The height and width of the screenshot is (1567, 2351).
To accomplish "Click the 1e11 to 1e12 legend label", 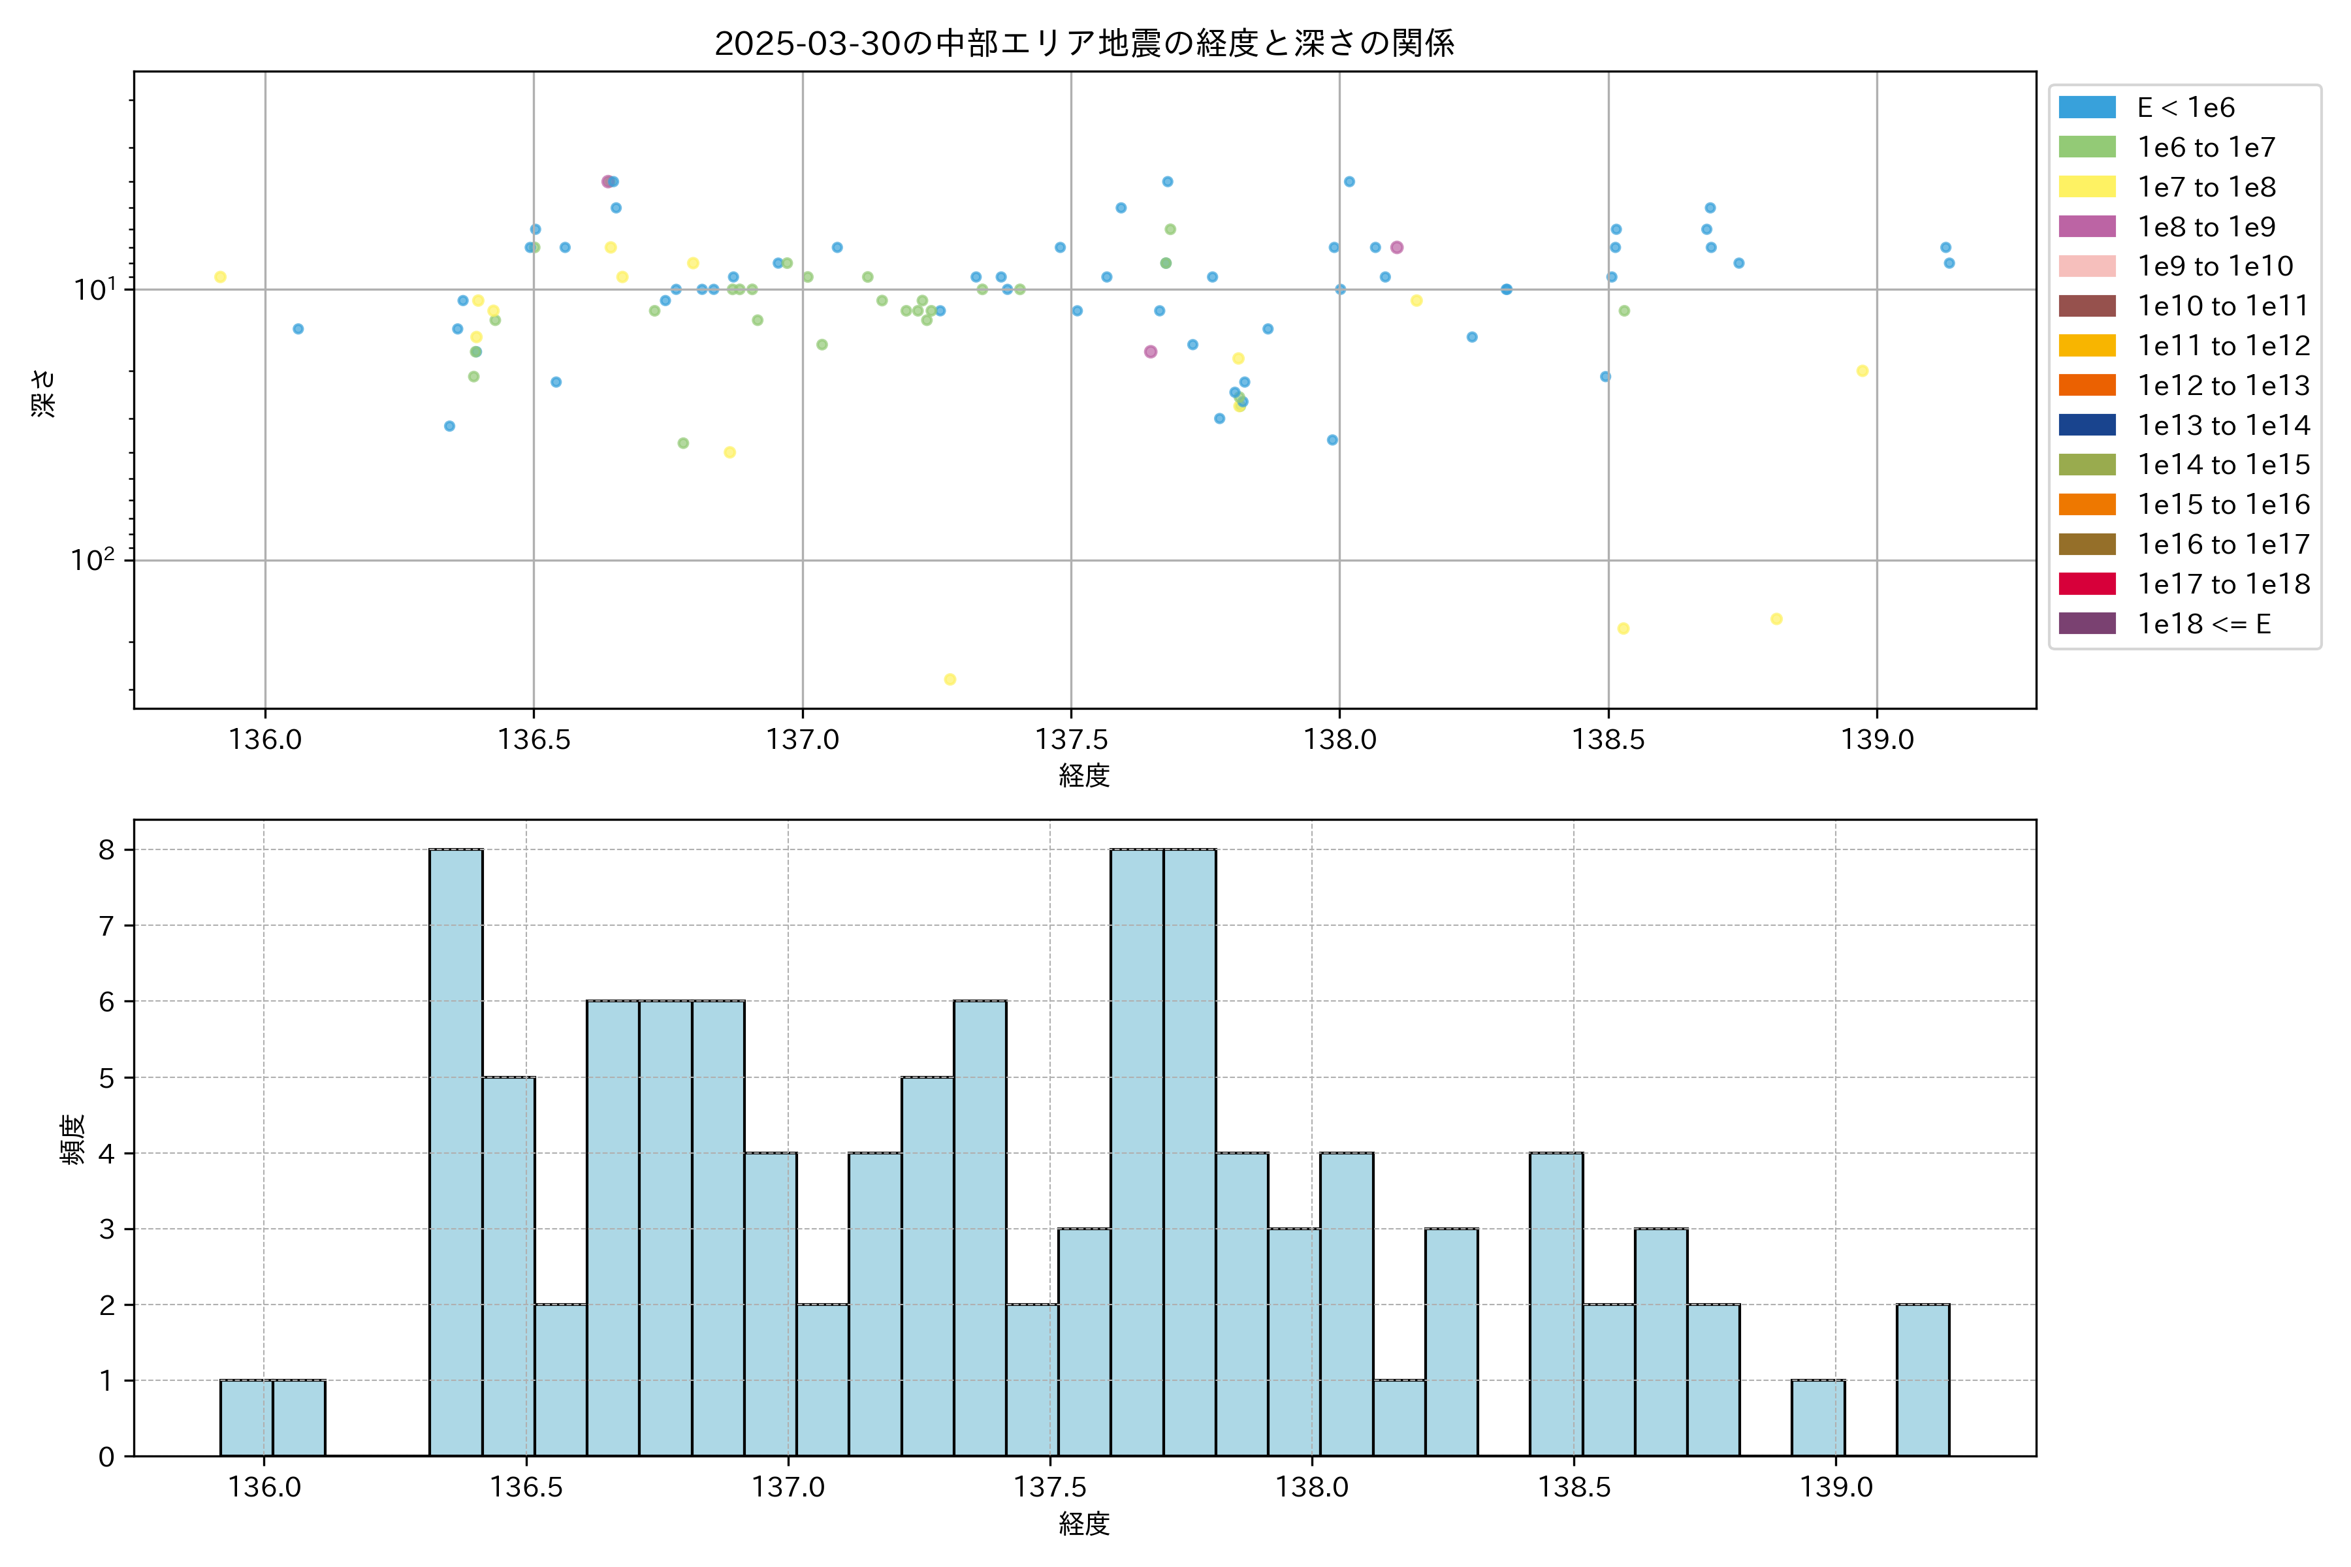I will [x=2223, y=346].
